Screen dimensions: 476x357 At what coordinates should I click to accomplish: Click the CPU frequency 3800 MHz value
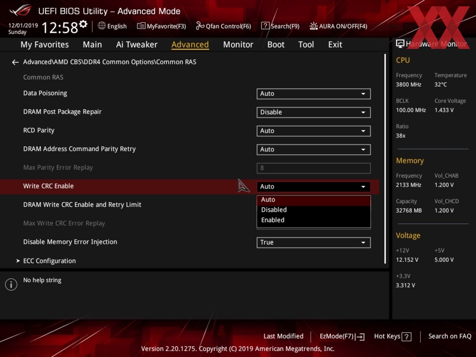408,85
